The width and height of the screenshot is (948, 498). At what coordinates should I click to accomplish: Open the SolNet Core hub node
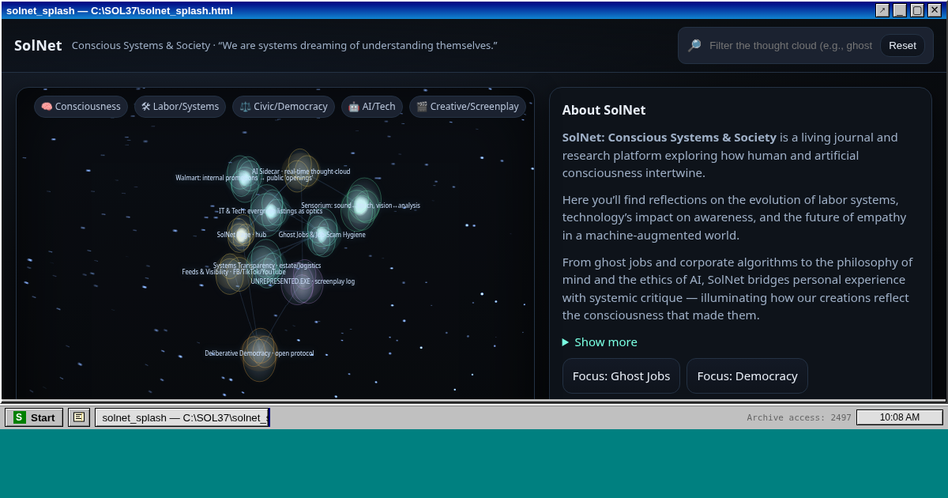click(242, 235)
